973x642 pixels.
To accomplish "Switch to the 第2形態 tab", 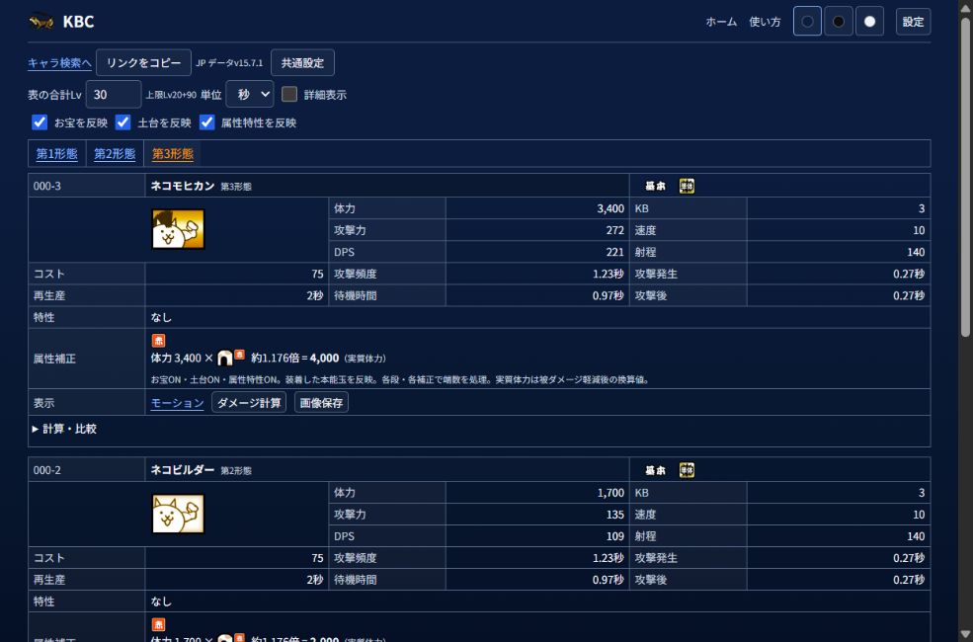I will coord(115,154).
